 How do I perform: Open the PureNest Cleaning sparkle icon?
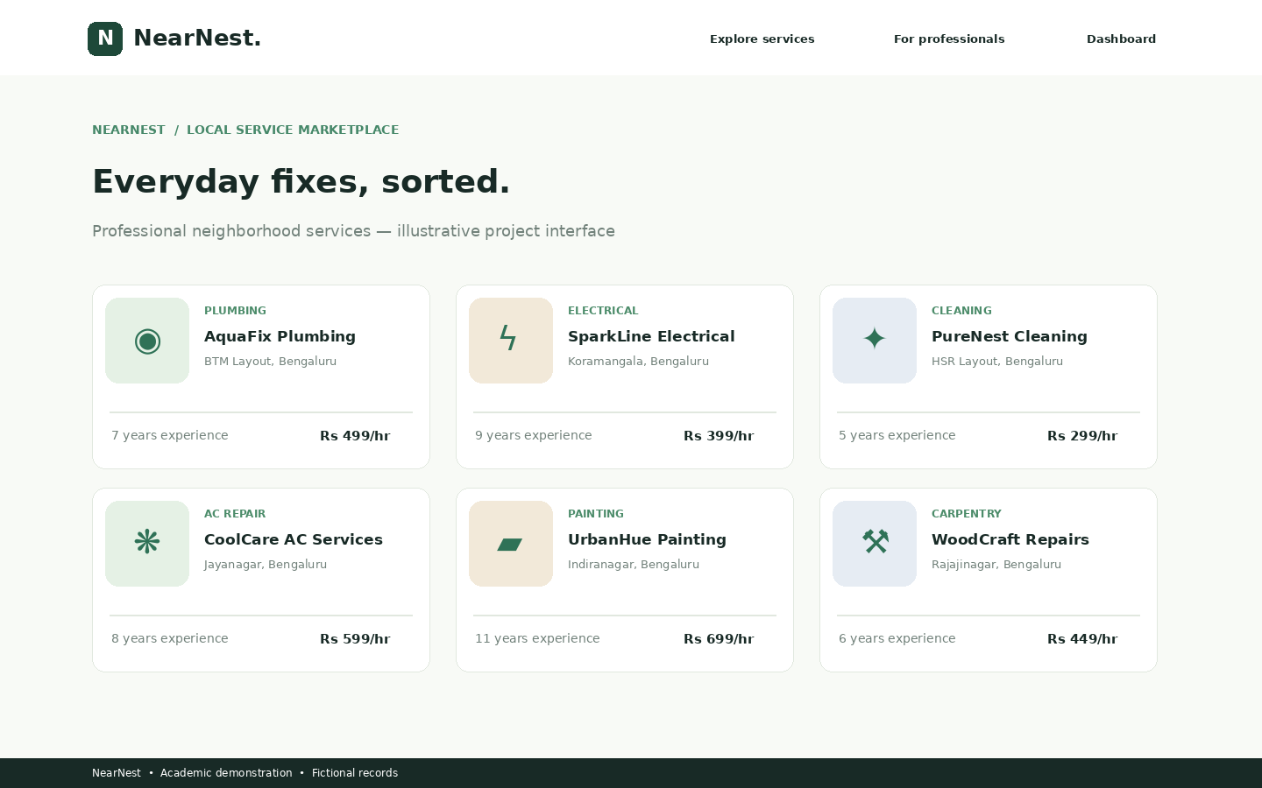(875, 341)
